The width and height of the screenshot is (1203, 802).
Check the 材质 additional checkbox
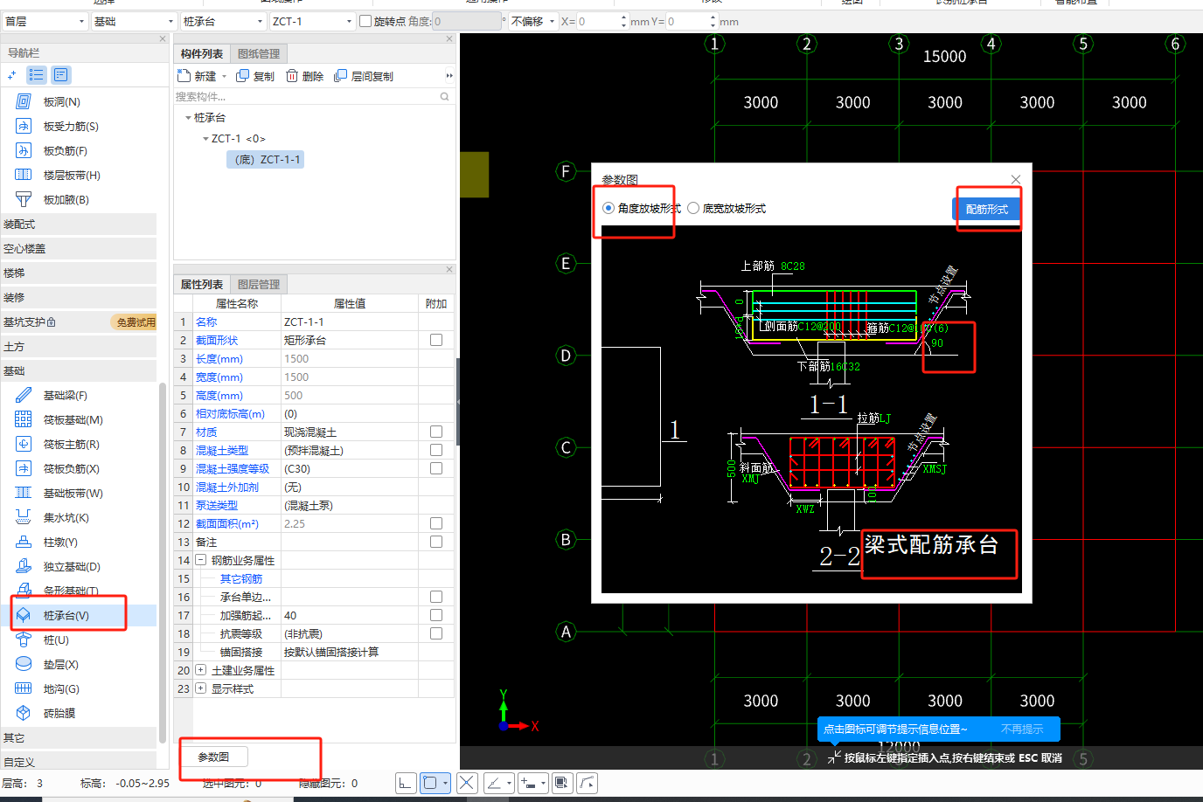pyautogui.click(x=436, y=432)
